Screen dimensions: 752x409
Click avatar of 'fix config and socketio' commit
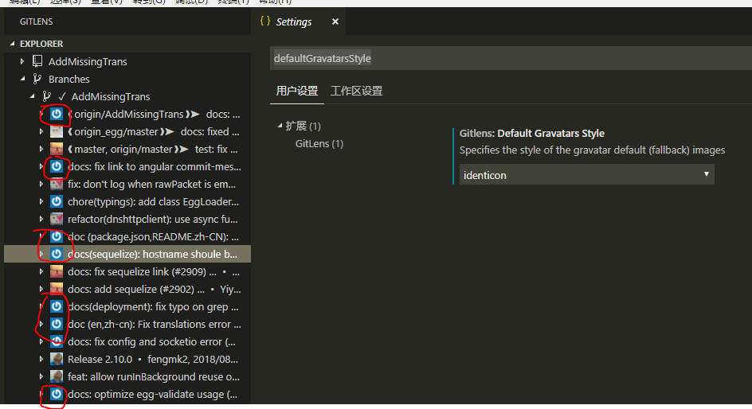tap(57, 341)
